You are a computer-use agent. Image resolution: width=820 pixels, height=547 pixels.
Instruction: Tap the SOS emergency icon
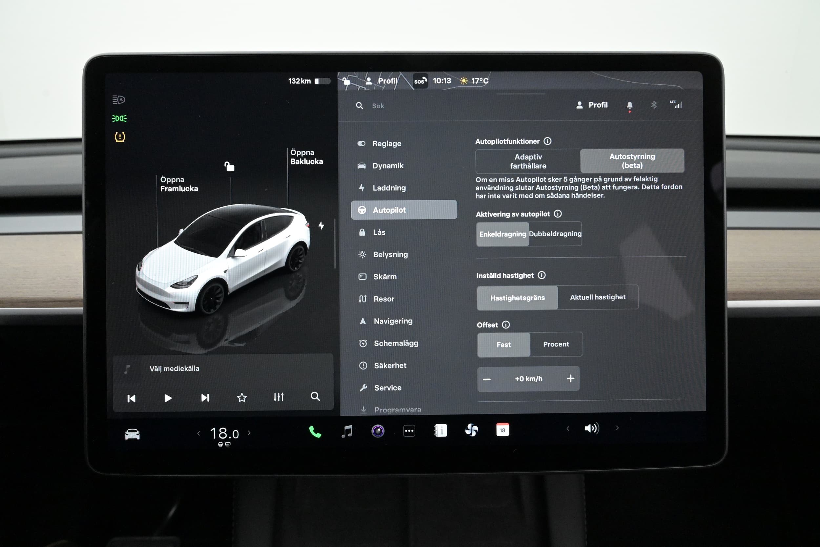420,81
